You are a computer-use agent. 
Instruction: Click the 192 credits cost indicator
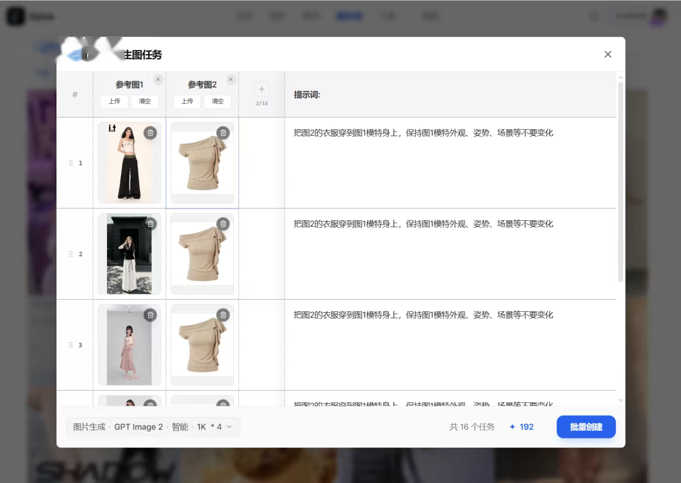click(521, 427)
